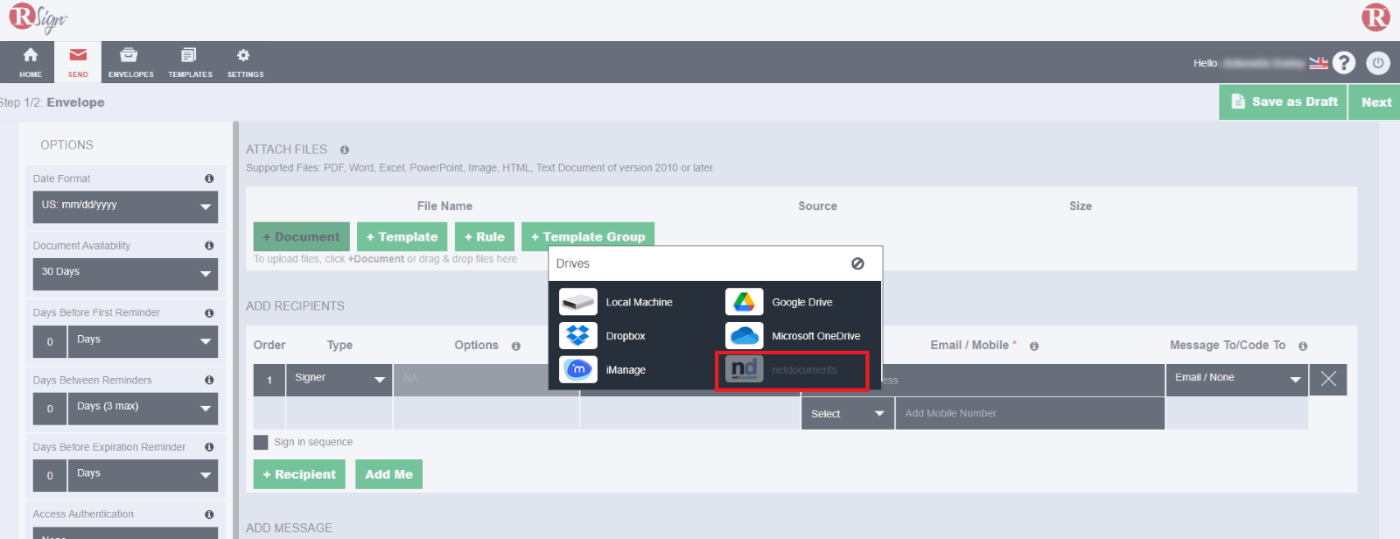Show info for recipient Options column
This screenshot has height=539, width=1400.
(516, 346)
